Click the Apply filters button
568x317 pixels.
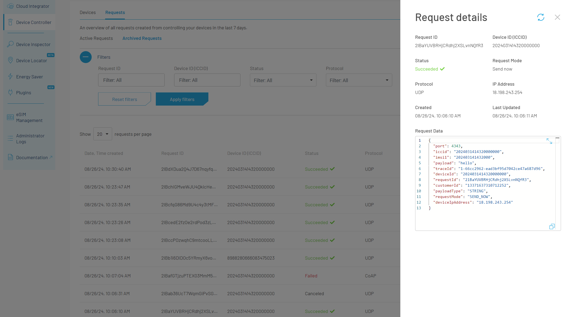point(182,99)
